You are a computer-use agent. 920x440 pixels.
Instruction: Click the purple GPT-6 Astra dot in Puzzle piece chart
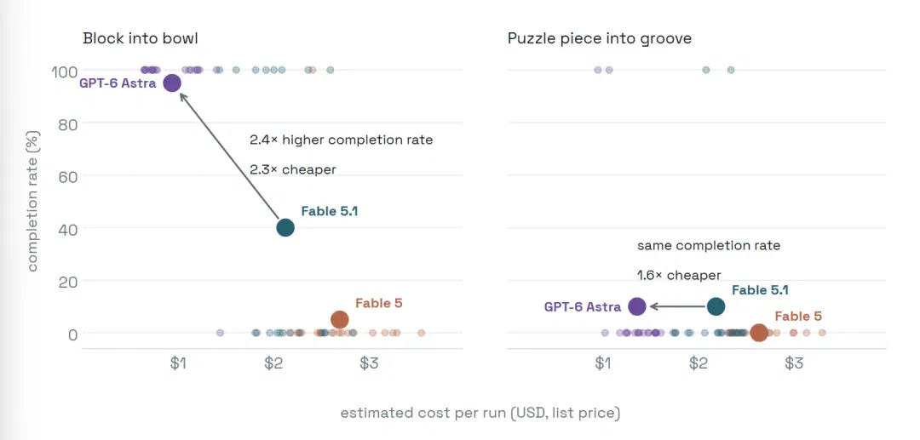637,306
